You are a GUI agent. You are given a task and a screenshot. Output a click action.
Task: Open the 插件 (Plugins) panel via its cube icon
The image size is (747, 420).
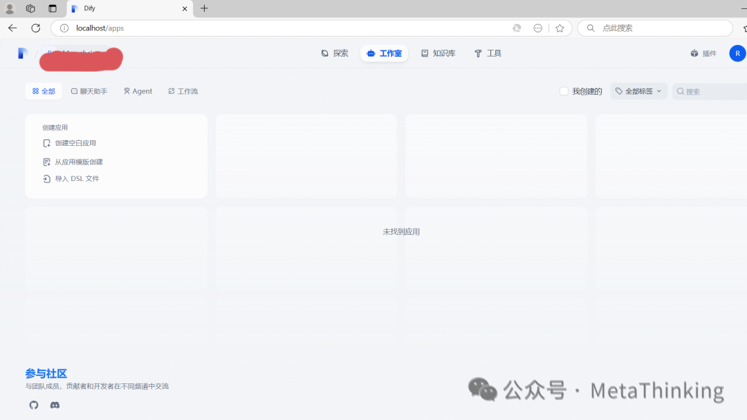click(694, 52)
